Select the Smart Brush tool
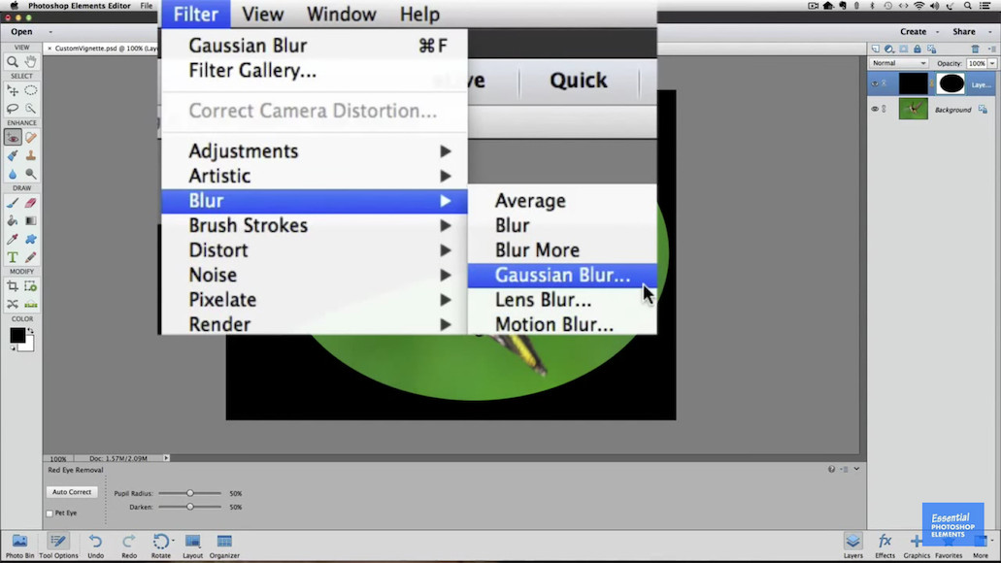Screen dimensions: 1001x563 click(12, 155)
